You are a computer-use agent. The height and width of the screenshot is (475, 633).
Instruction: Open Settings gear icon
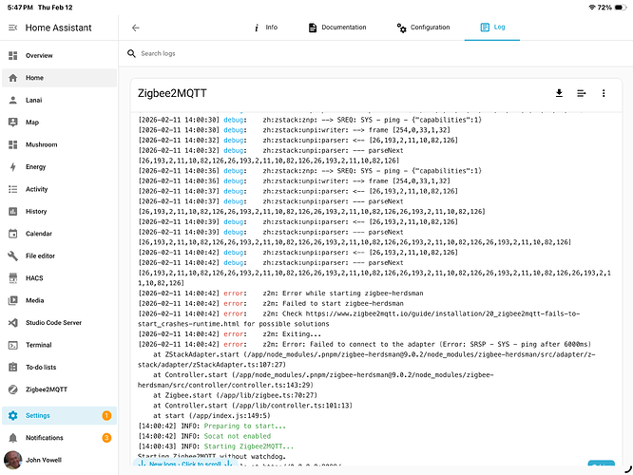tap(13, 415)
